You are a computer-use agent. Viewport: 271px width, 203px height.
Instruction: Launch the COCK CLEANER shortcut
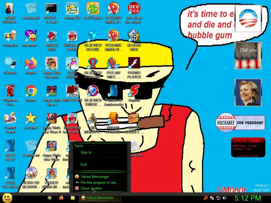pos(10,178)
